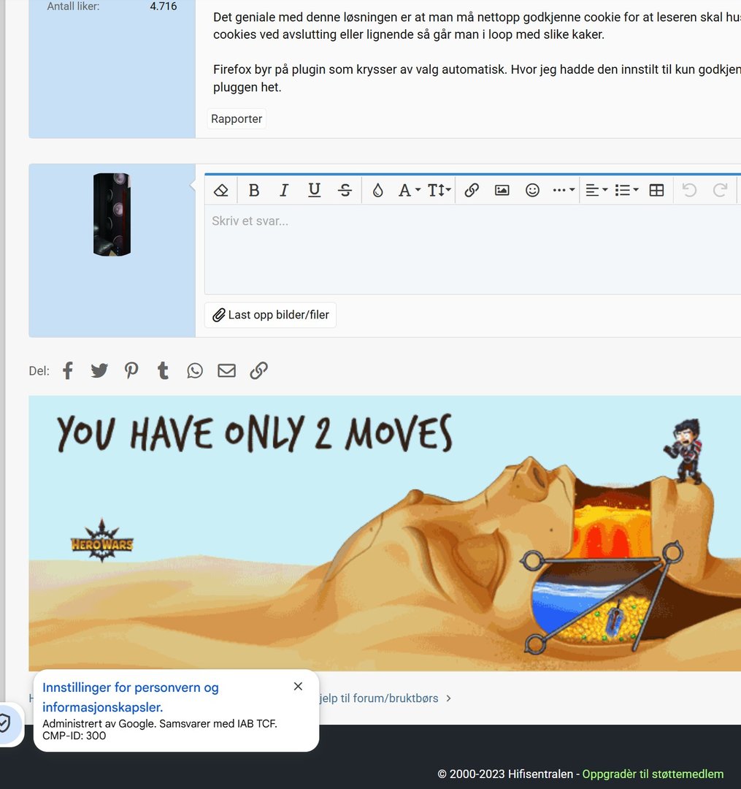741x789 pixels.
Task: Insert an image via the picture icon
Action: coord(502,190)
